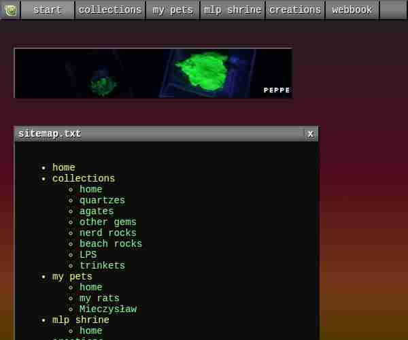Visit the beach rocks link
Image resolution: width=408 pixels, height=340 pixels.
pyautogui.click(x=111, y=244)
